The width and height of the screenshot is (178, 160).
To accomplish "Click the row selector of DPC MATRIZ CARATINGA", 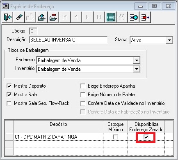I will pyautogui.click(x=9, y=137).
